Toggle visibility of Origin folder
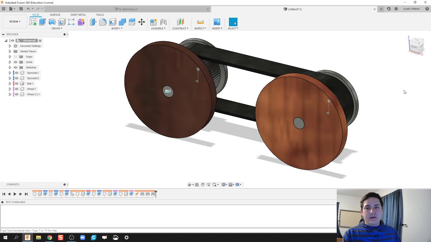This screenshot has height=242, width=431. click(x=15, y=57)
